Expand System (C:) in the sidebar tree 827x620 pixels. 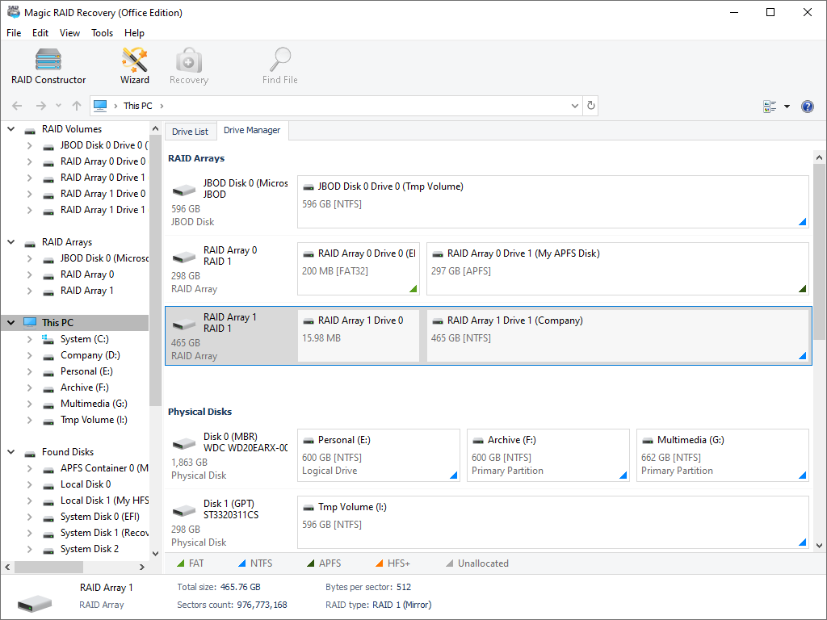(29, 338)
